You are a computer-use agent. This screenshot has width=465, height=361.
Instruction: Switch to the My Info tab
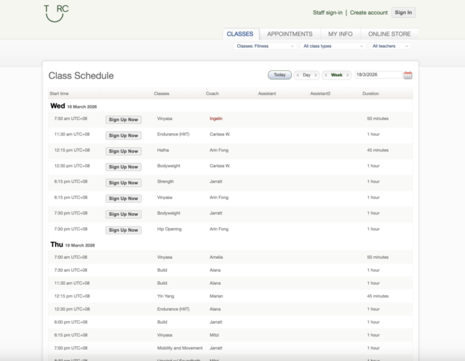[x=340, y=34]
